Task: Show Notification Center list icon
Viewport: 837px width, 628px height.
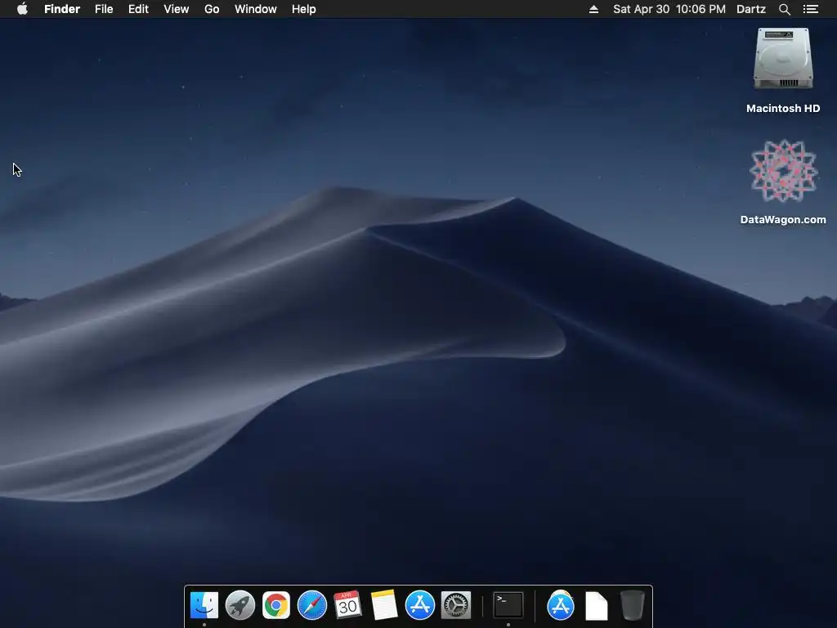Action: pyautogui.click(x=811, y=9)
